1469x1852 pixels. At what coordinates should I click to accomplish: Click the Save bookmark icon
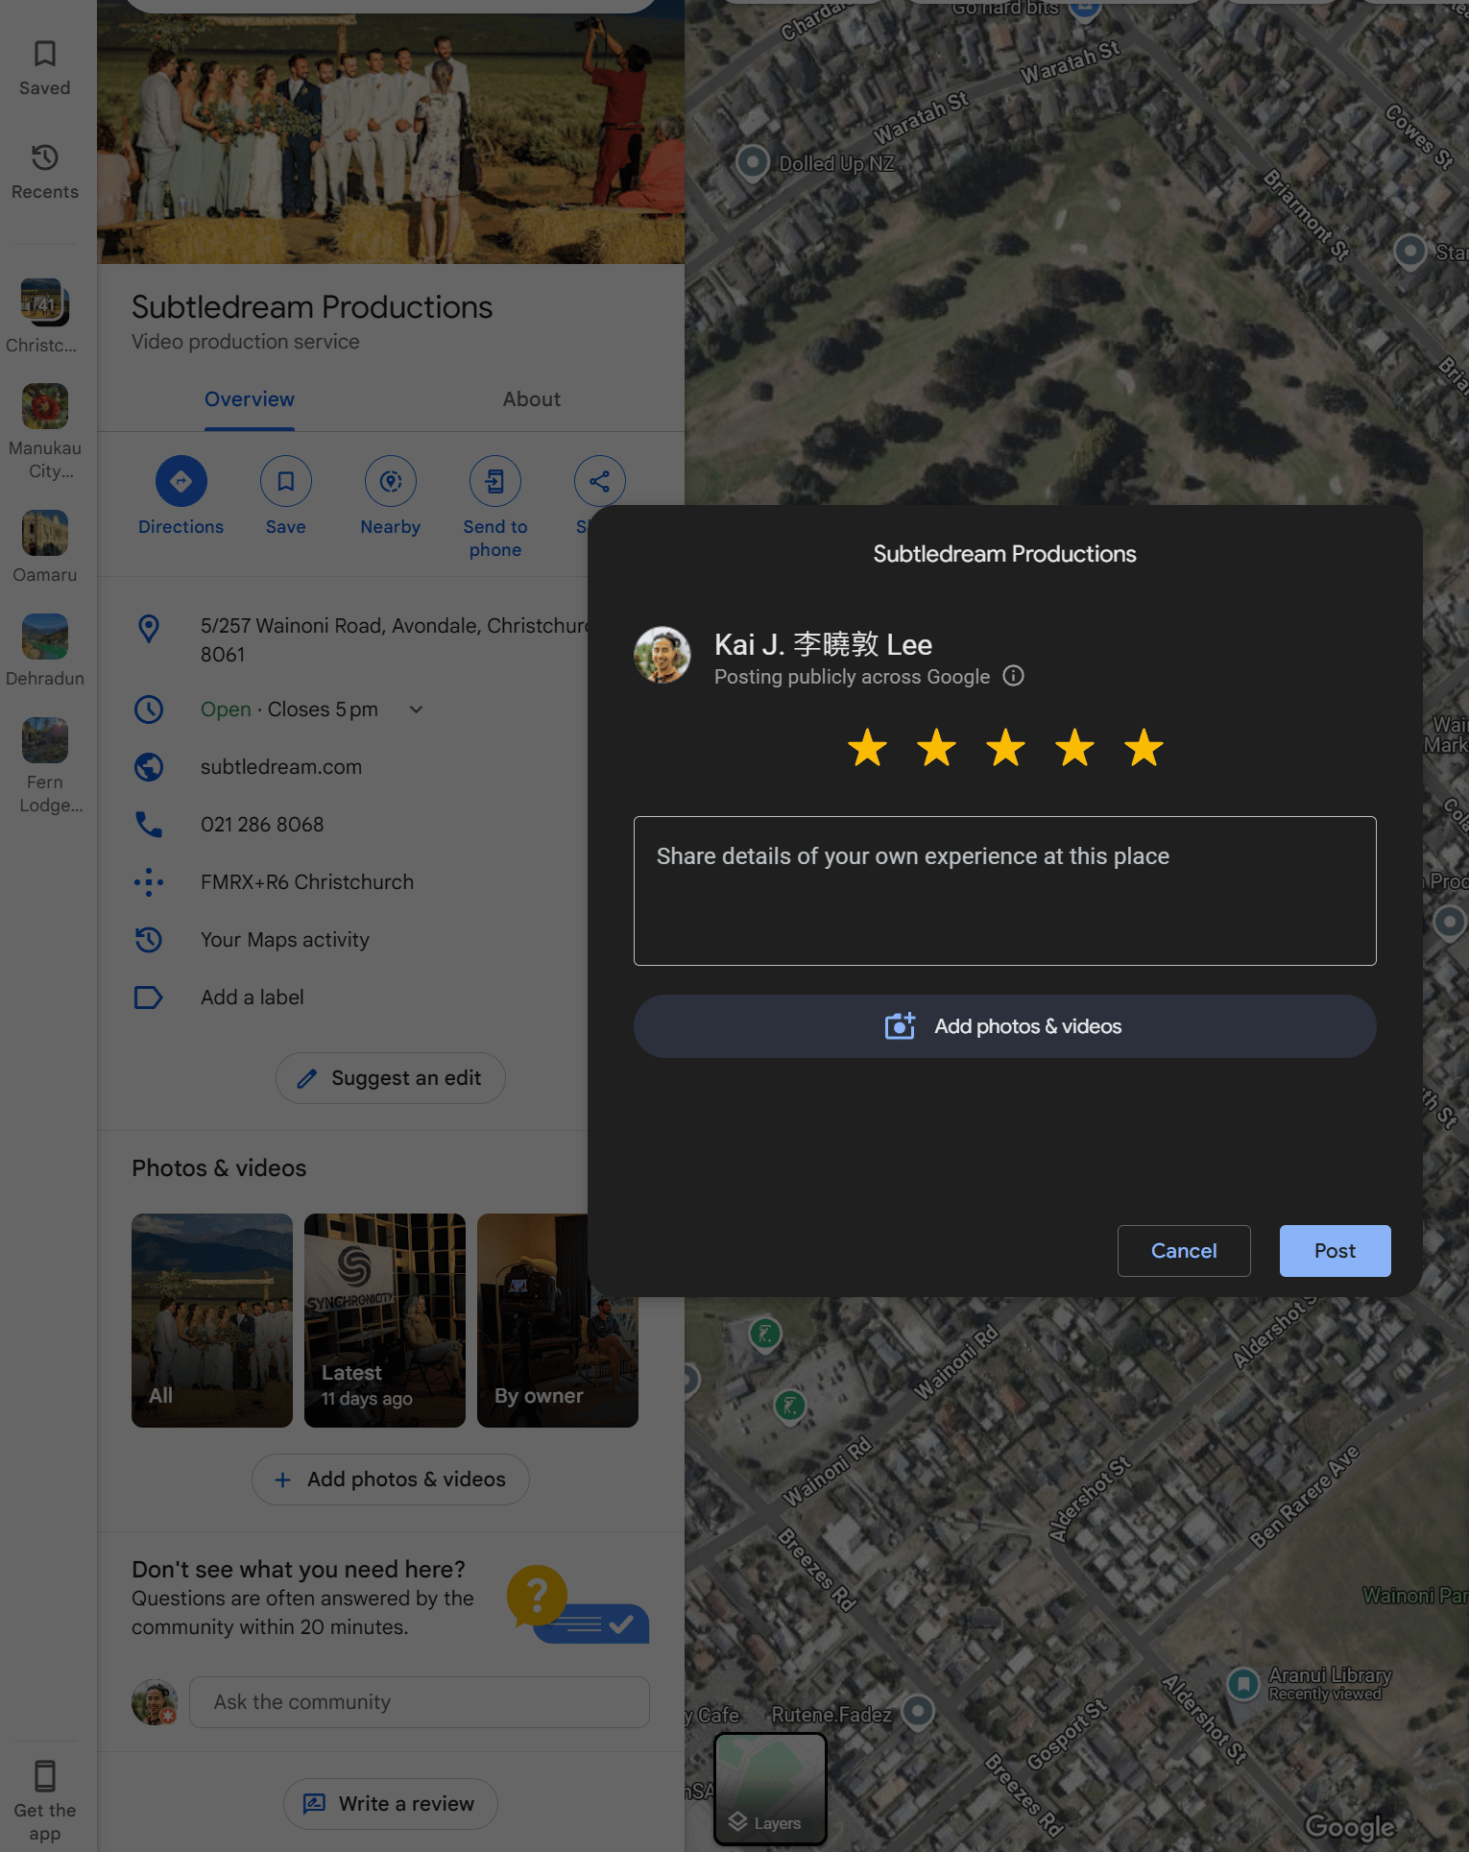tap(286, 481)
